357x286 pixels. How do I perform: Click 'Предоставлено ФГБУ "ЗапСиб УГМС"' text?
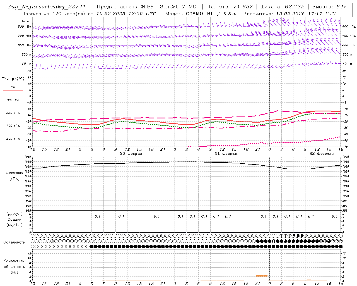(x=148, y=7)
